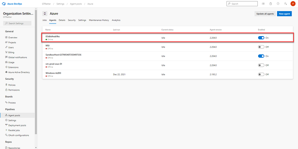Click sidebar scrollbar down arrow
This screenshot has height=149, width=298.
pos(36,148)
